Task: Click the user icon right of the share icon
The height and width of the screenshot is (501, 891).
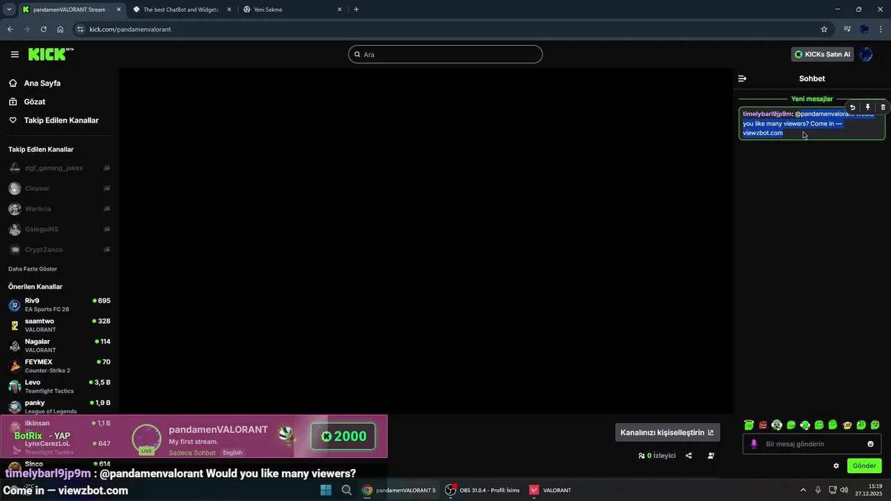Action: pos(711,456)
